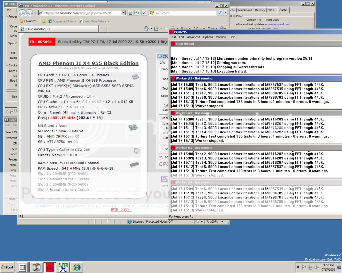
Task: Expand the Suggested Sites dropdown
Action: tap(76, 21)
